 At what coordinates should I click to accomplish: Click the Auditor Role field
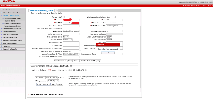[x=71, y=45]
